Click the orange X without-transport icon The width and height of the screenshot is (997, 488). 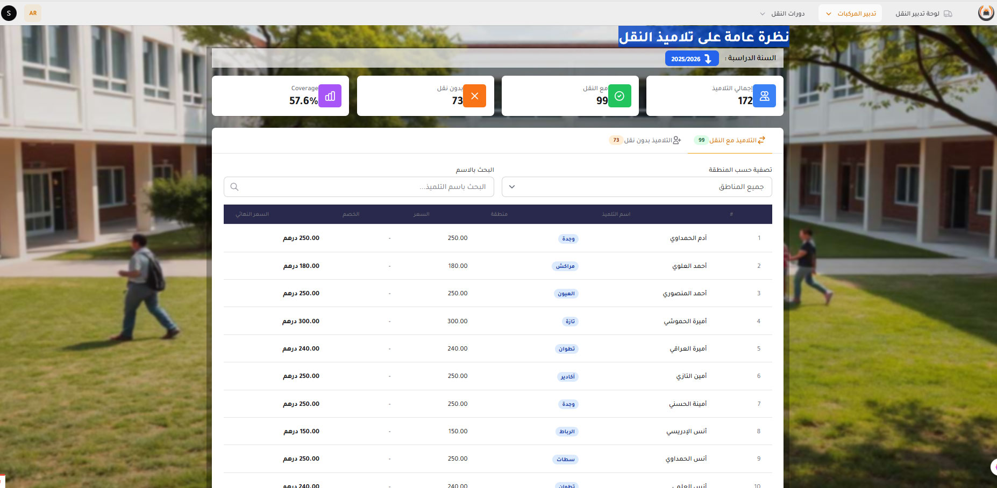pyautogui.click(x=474, y=96)
